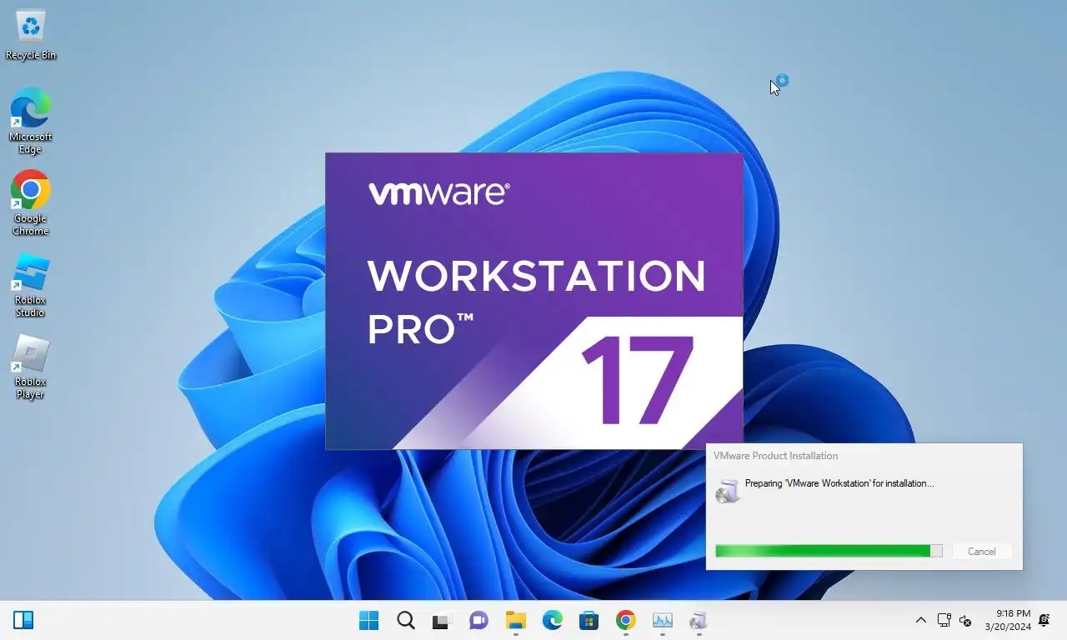The width and height of the screenshot is (1067, 640).
Task: Open the Windows Start menu
Action: [x=368, y=620]
